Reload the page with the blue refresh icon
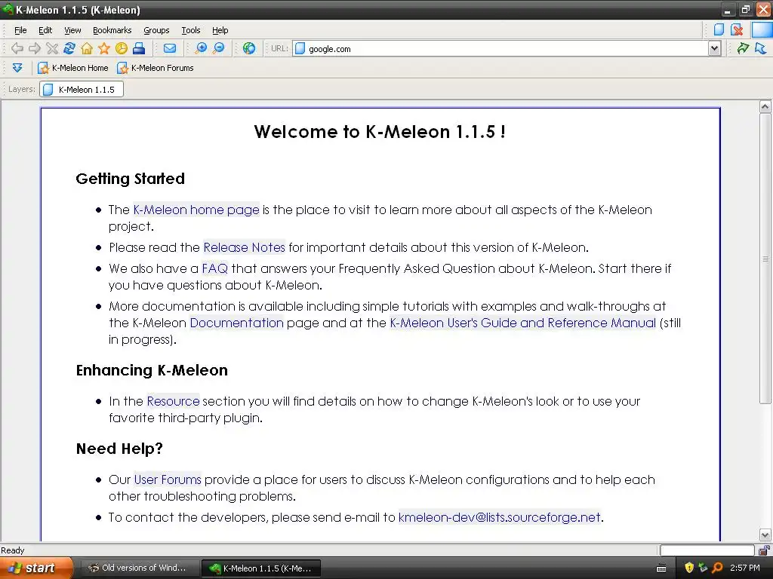 coord(69,48)
